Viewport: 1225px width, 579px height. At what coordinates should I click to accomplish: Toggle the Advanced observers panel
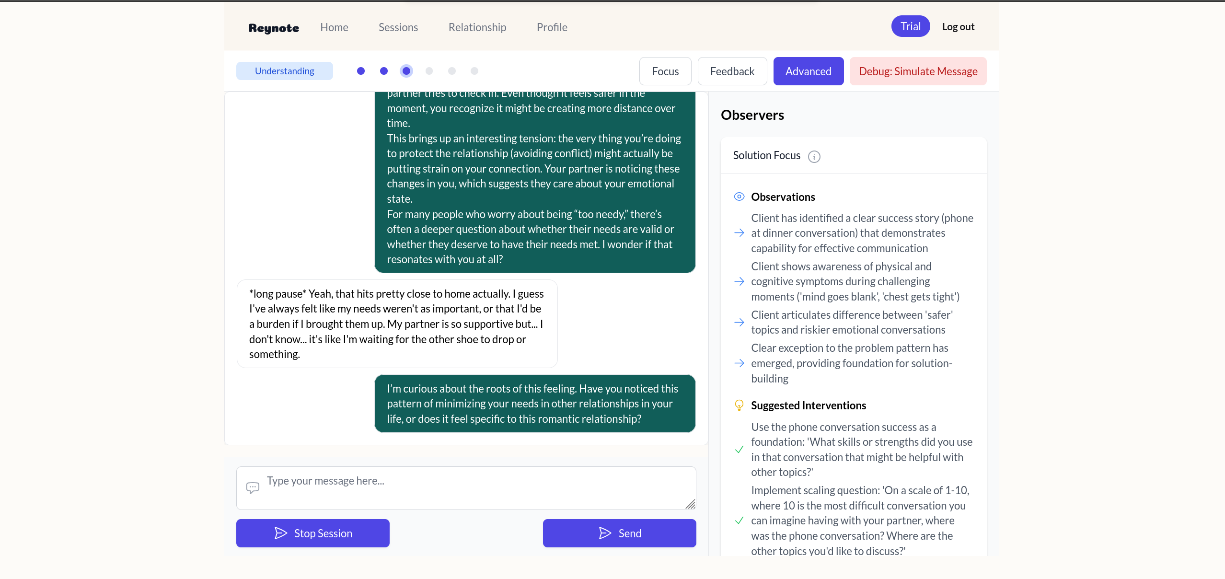[x=808, y=71]
